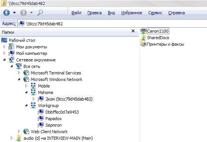Screen dimensions: 207x142
Task: Click the SharedDocs label text
Action: pyautogui.click(x=158, y=38)
